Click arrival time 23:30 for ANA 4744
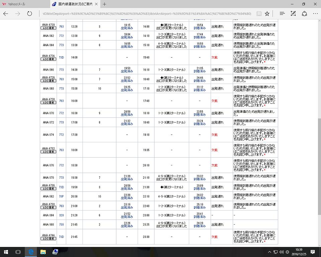This screenshot has width=321, height=257. coord(146,237)
